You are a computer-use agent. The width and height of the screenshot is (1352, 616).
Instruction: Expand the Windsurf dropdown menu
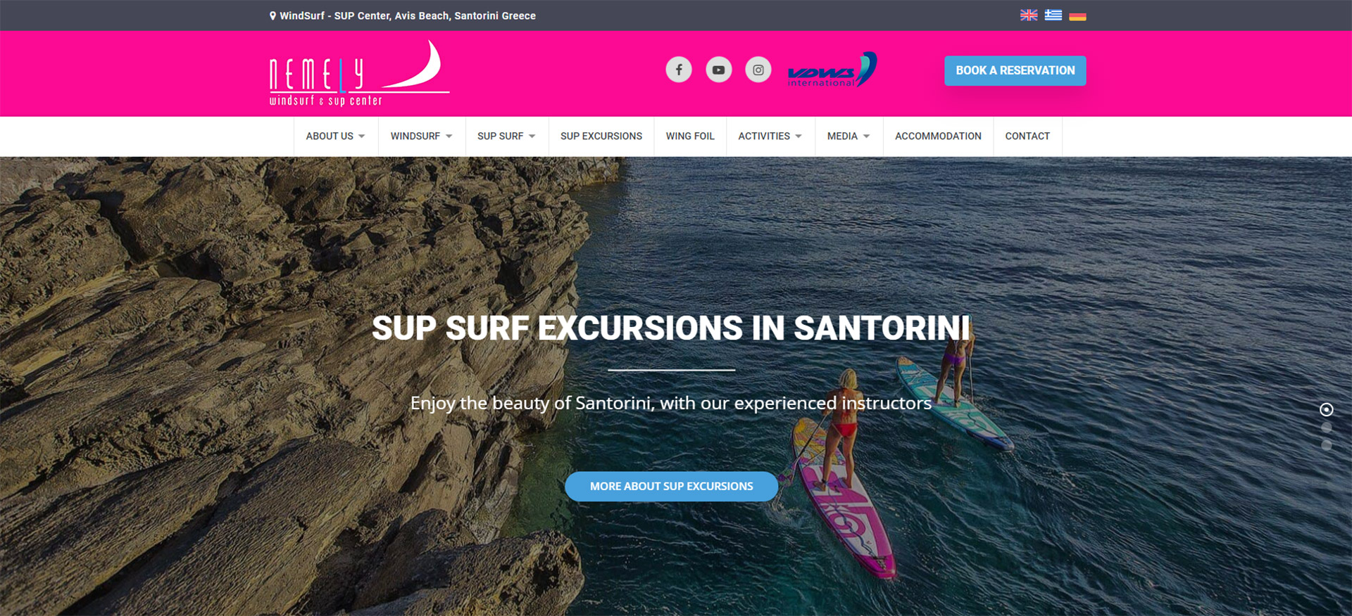click(422, 136)
